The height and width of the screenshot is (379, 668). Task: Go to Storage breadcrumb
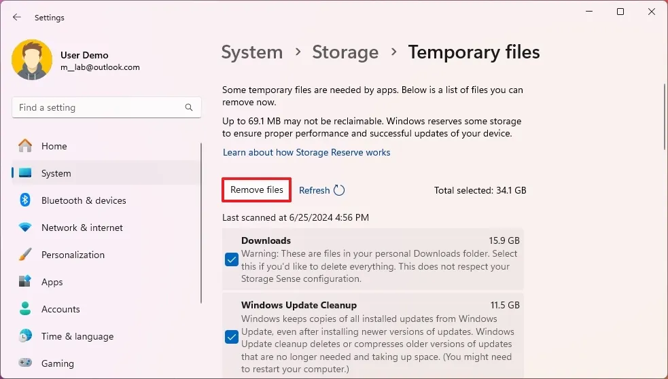[x=345, y=52]
